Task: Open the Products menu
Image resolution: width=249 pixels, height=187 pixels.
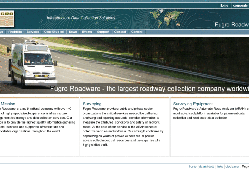Action: tap(15, 32)
